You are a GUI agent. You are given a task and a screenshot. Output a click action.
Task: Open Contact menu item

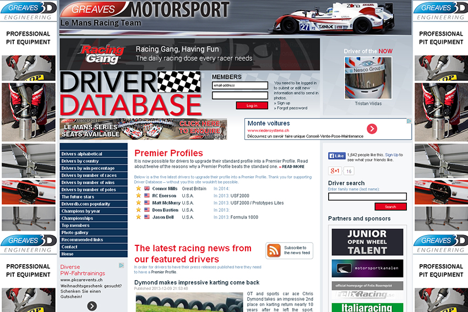[94, 247]
